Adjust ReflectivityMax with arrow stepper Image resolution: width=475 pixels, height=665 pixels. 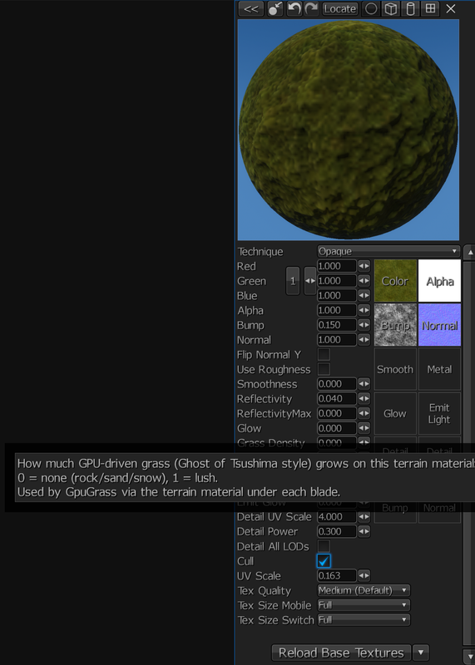tap(364, 413)
